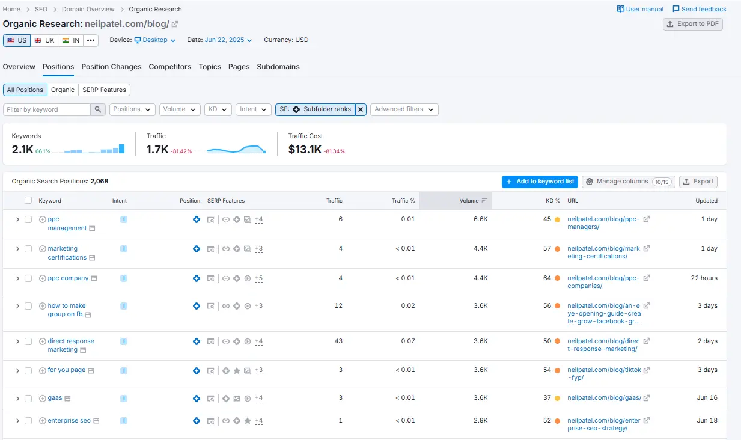Click the more databases ellipsis button
Screen dimensions: 741x440
[x=91, y=40]
